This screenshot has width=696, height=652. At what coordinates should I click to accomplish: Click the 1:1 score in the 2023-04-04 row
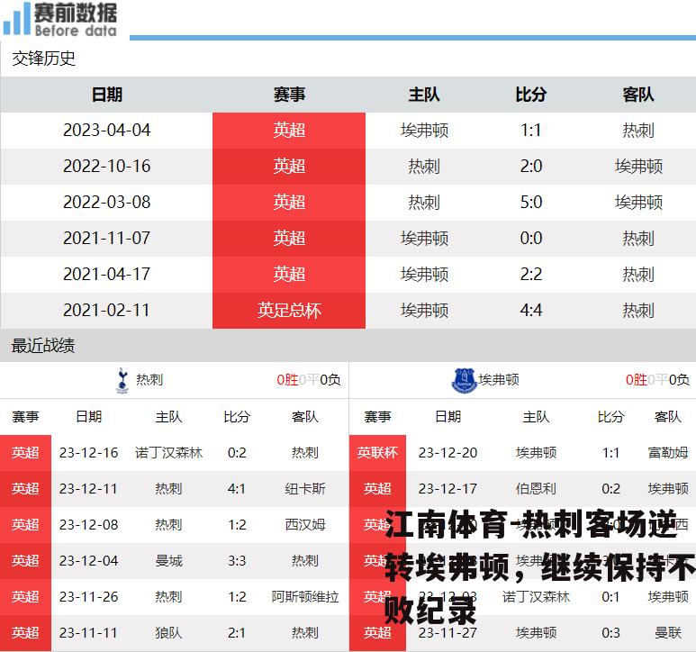click(531, 131)
